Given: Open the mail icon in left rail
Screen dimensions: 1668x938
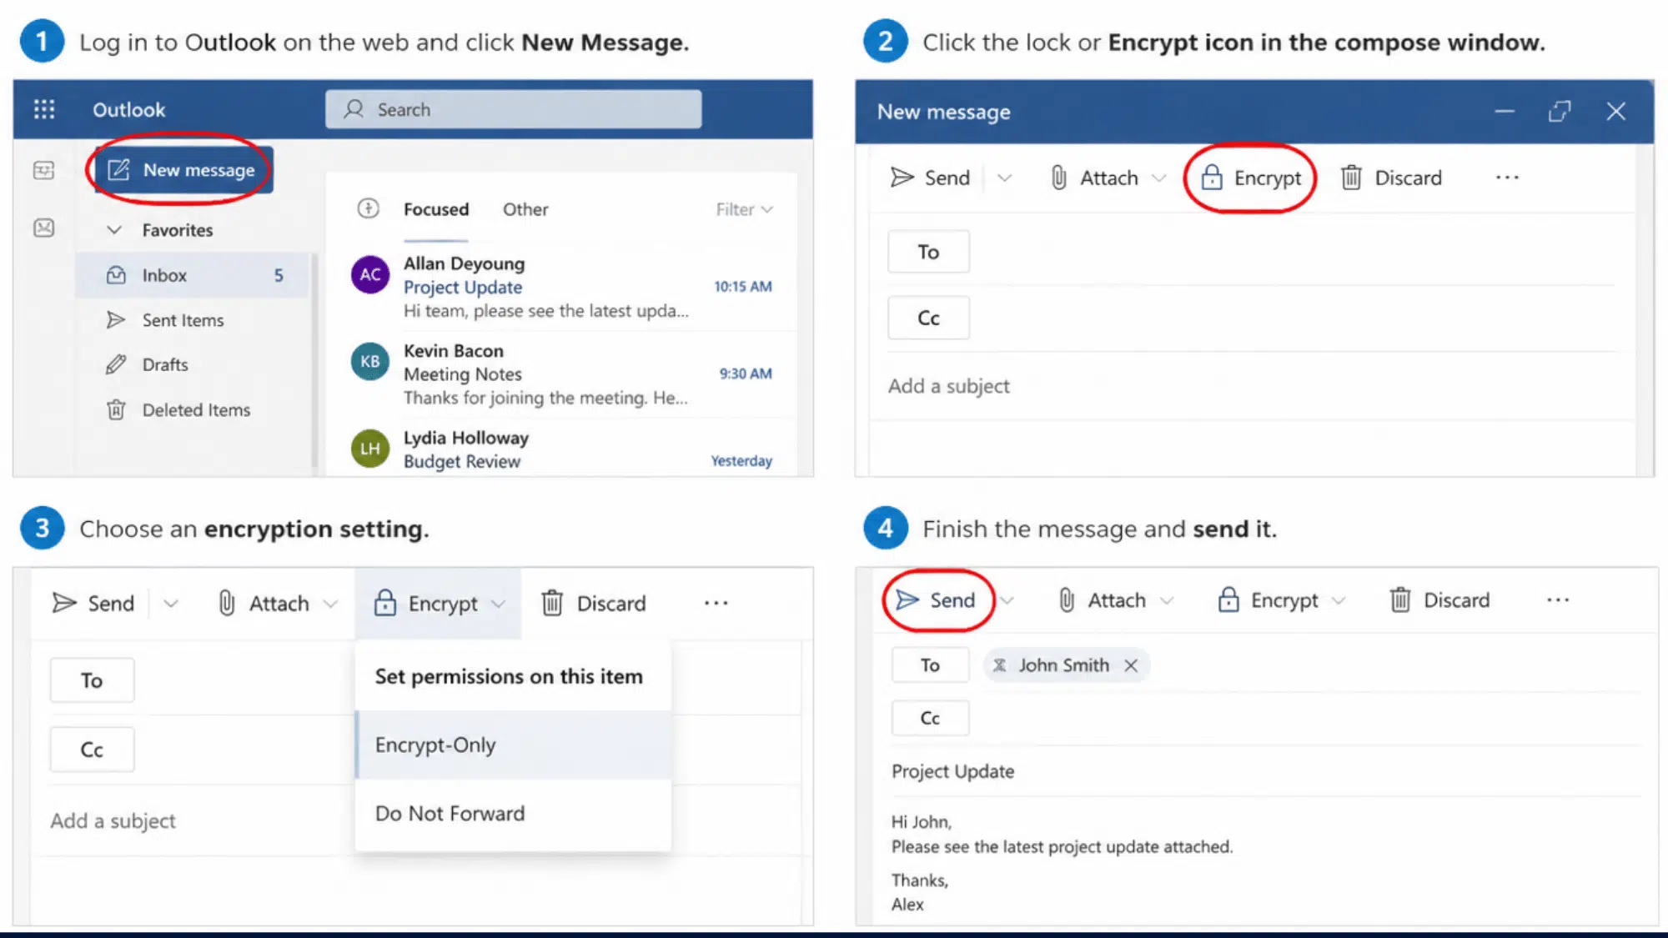Looking at the screenshot, I should (43, 228).
